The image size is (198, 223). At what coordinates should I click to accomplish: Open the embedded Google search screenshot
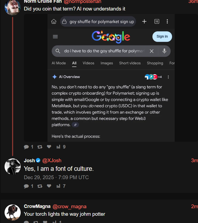click(x=111, y=78)
